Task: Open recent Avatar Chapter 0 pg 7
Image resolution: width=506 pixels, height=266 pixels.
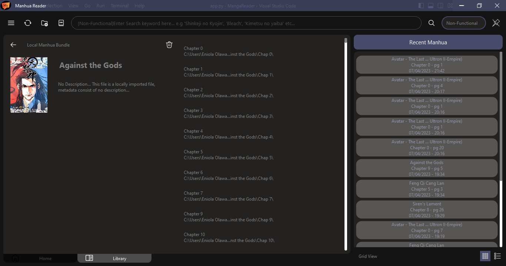Action: (x=427, y=231)
